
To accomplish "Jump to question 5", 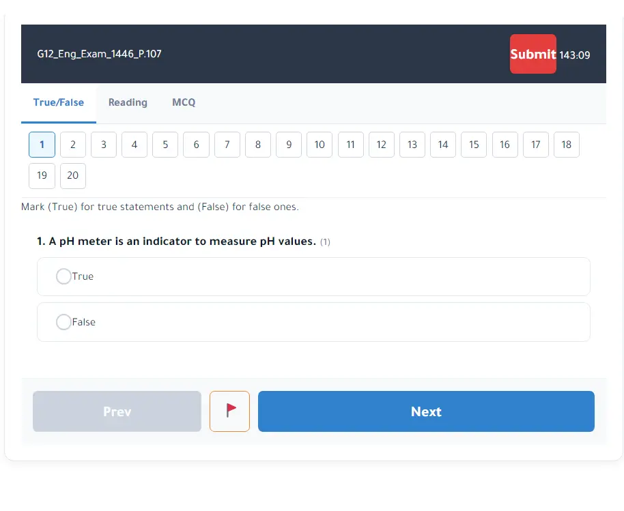I will pos(165,145).
